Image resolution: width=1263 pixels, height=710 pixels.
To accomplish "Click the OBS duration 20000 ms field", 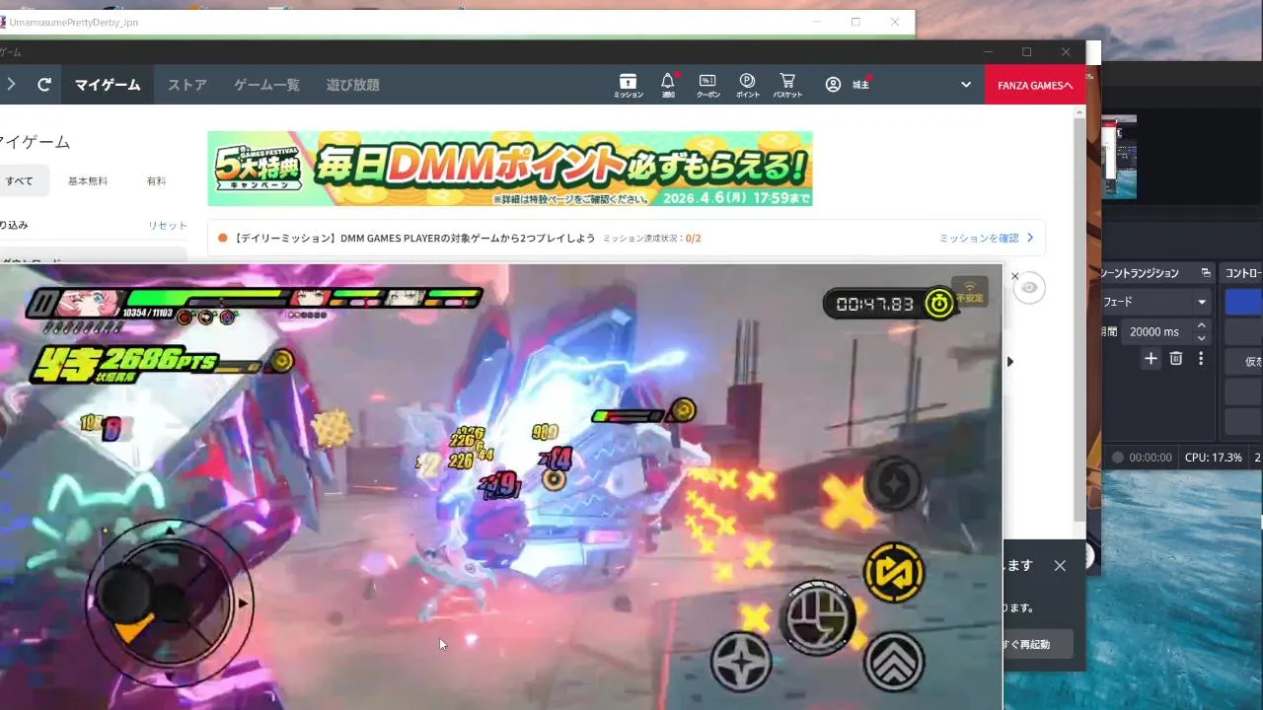I will click(x=1156, y=331).
